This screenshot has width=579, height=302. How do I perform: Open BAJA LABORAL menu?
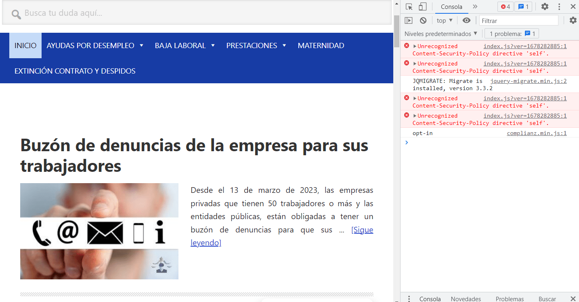coord(180,46)
